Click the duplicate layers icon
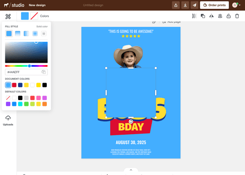The image size is (245, 175). 203,16
